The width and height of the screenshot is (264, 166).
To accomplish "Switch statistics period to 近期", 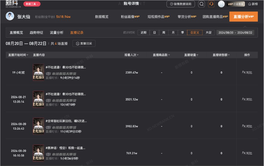I will [144, 32].
